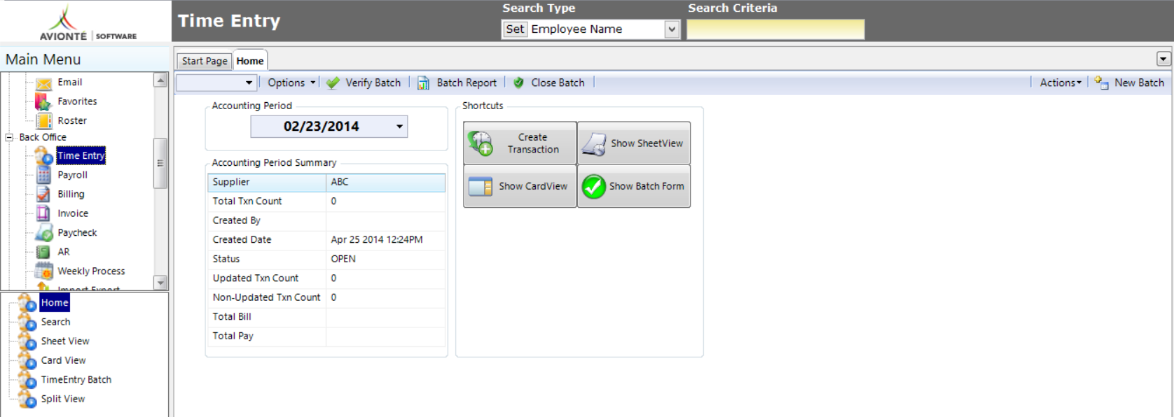Click the Billing icon
The image size is (1174, 417).
(43, 194)
